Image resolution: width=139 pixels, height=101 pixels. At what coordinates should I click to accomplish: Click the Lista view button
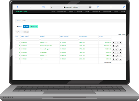[x=26, y=26]
